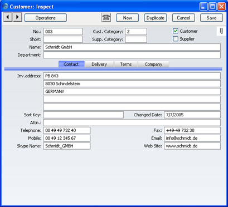Click the Skype Name field

[67, 146]
